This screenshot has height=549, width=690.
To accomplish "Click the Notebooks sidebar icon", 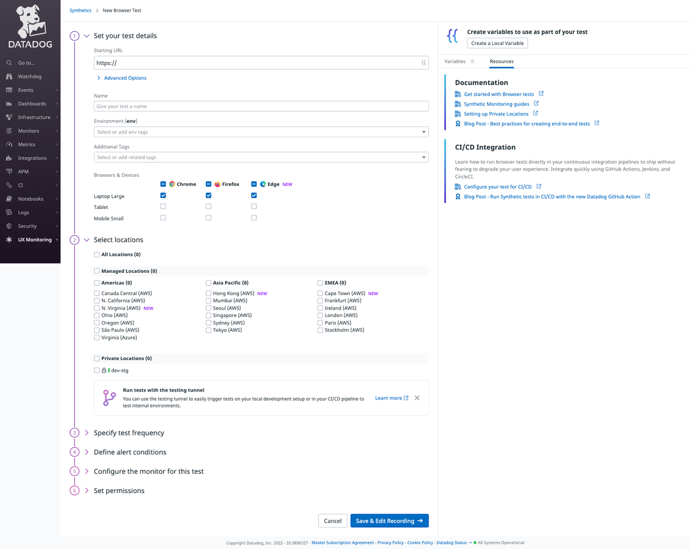I will click(9, 199).
